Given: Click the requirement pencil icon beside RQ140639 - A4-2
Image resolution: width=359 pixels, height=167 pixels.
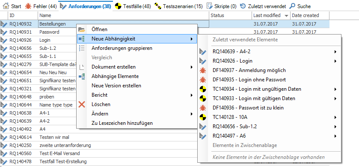Looking at the screenshot, I should tap(203, 52).
